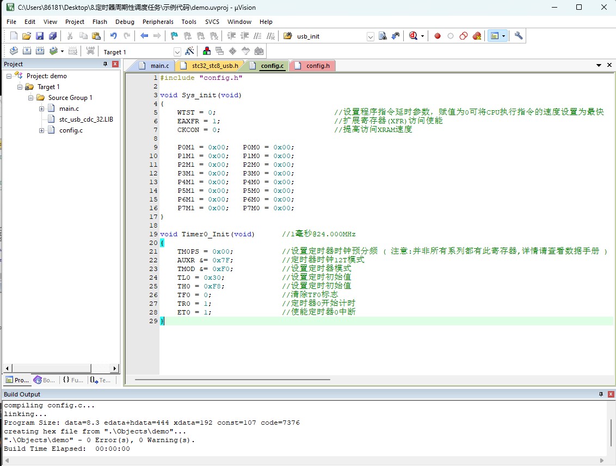Screen dimensions: 616x466
Task: Click the Paste clipboard icon
Action: pos(96,36)
